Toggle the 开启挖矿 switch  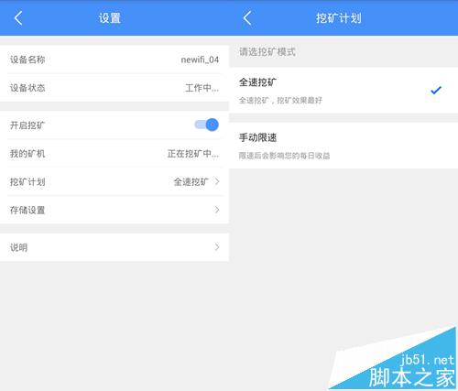pyautogui.click(x=207, y=125)
